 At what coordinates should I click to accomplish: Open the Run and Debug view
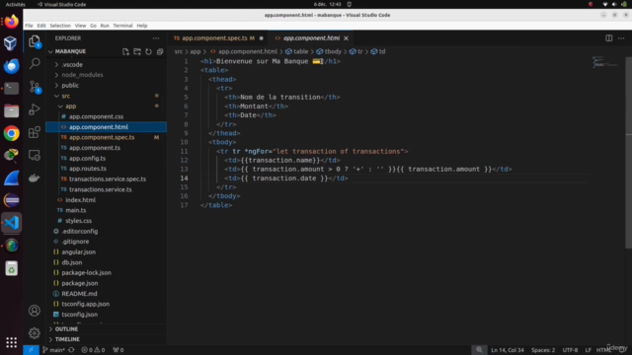(x=35, y=109)
